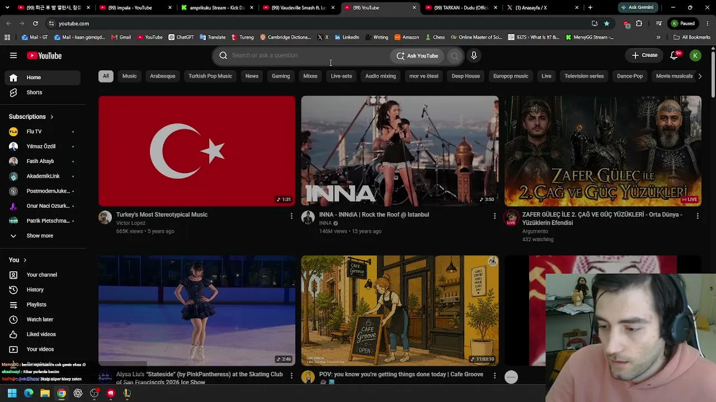Open more actions for the Cafe Groove video
Screen dimensions: 716x402
pyautogui.click(x=494, y=376)
